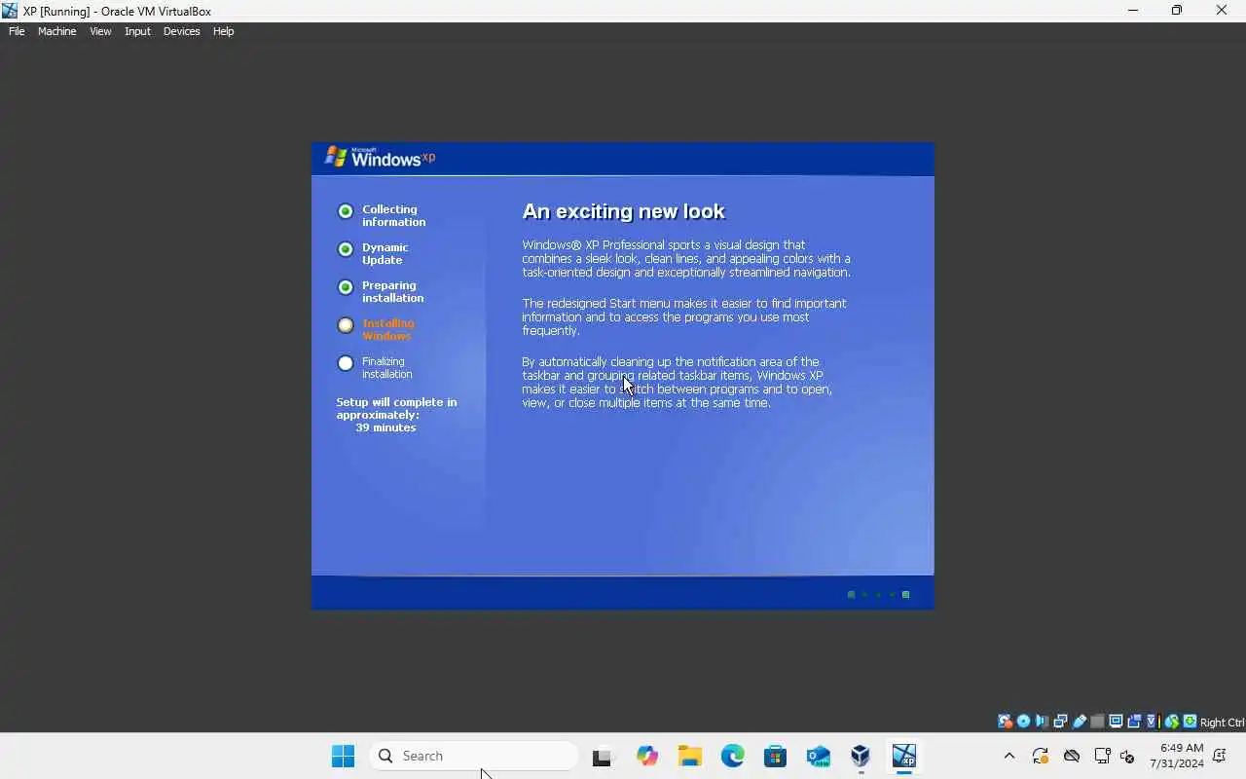The width and height of the screenshot is (1246, 779).
Task: Click the keyboard capture green arrow icon
Action: [1190, 722]
